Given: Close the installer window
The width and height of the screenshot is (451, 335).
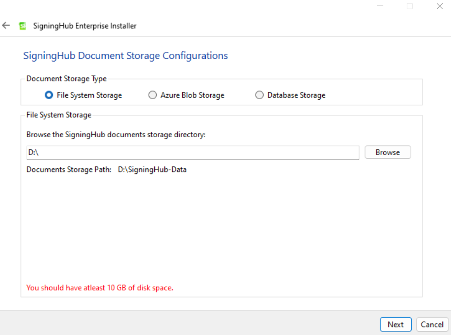Looking at the screenshot, I should (439, 6).
